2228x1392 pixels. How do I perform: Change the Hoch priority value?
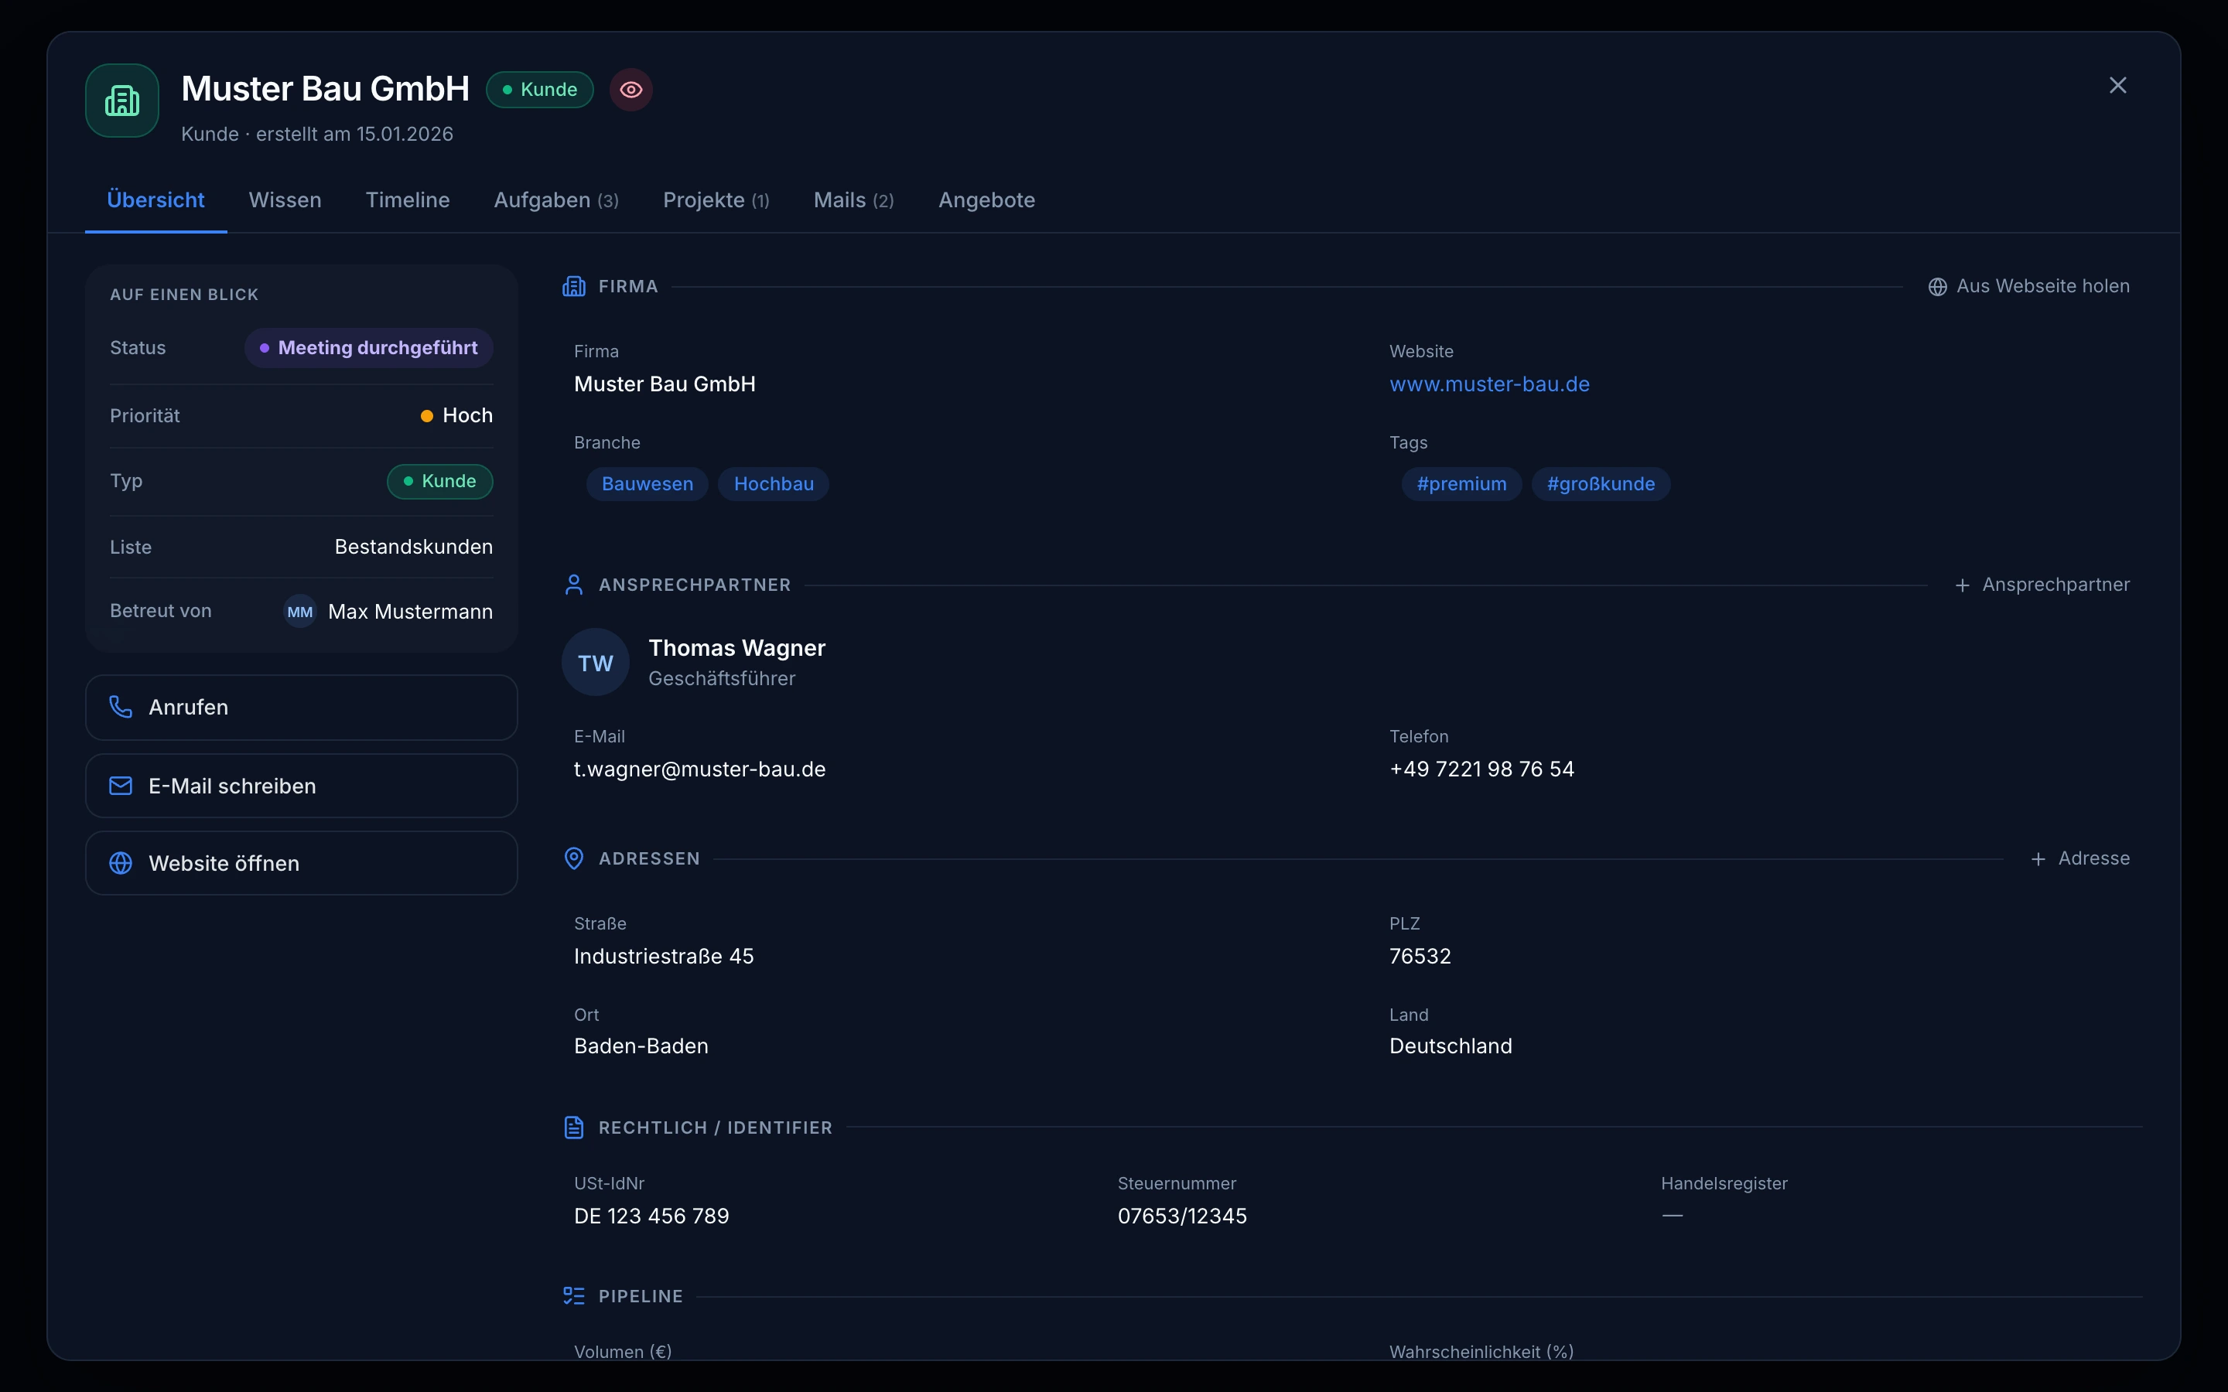pos(456,415)
